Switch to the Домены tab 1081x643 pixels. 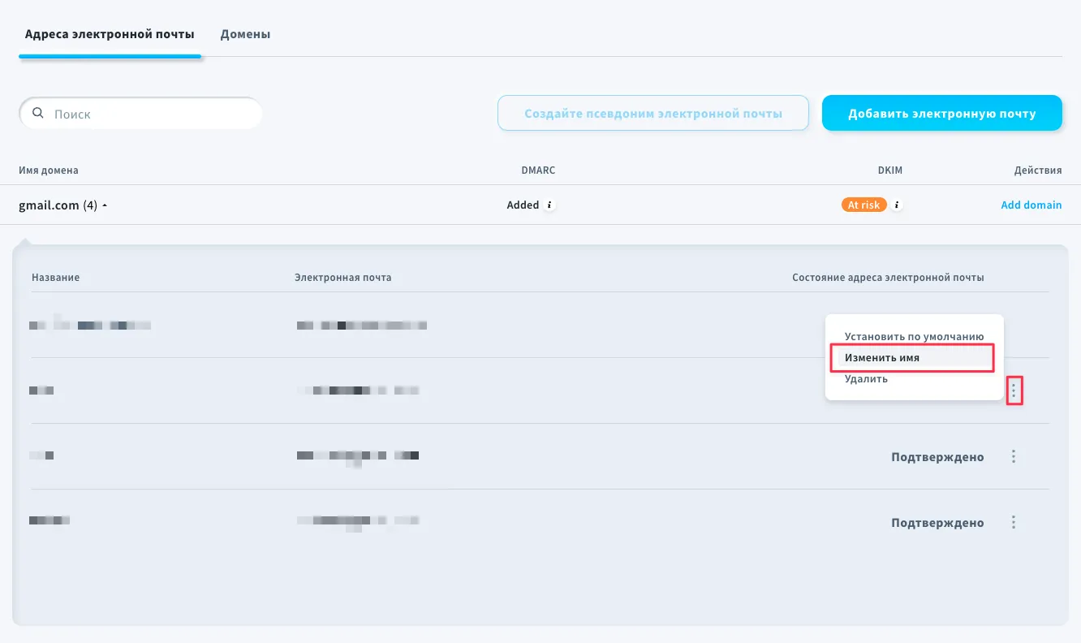(x=245, y=34)
